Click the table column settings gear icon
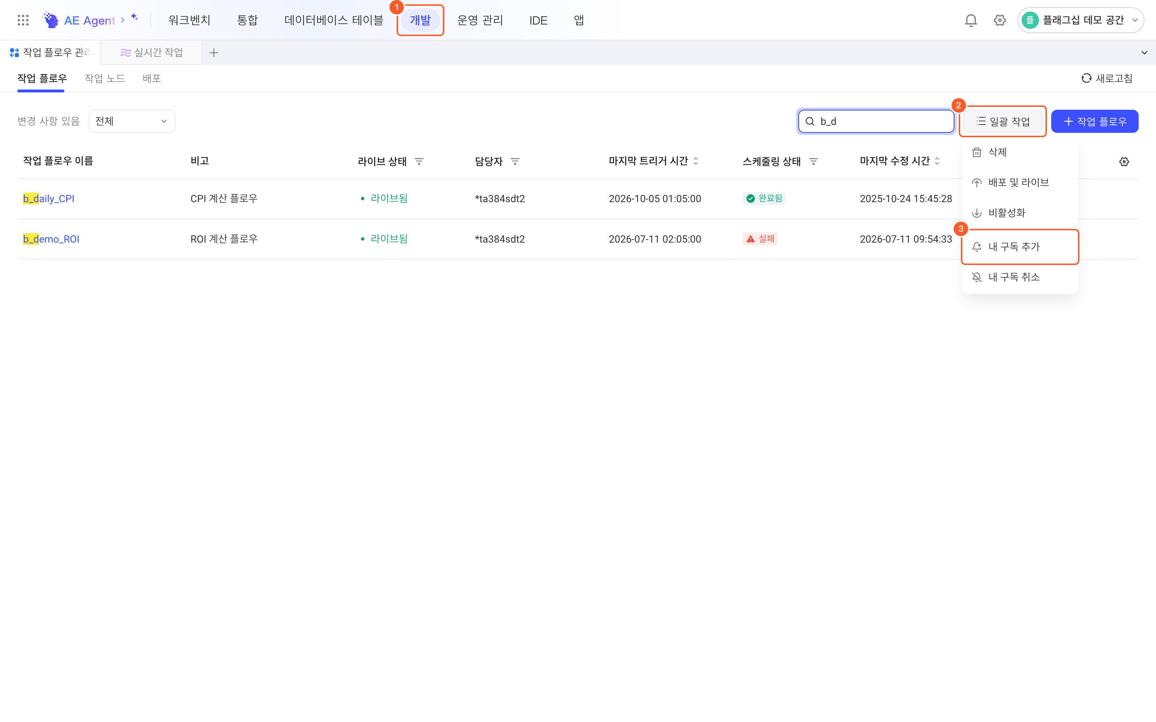The height and width of the screenshot is (722, 1156). point(1124,161)
